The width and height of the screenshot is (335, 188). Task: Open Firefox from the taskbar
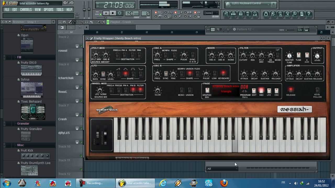click(x=224, y=183)
